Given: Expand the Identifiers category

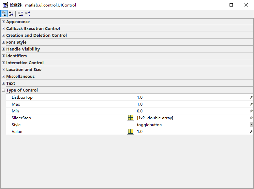Looking at the screenshot, I should (3, 56).
